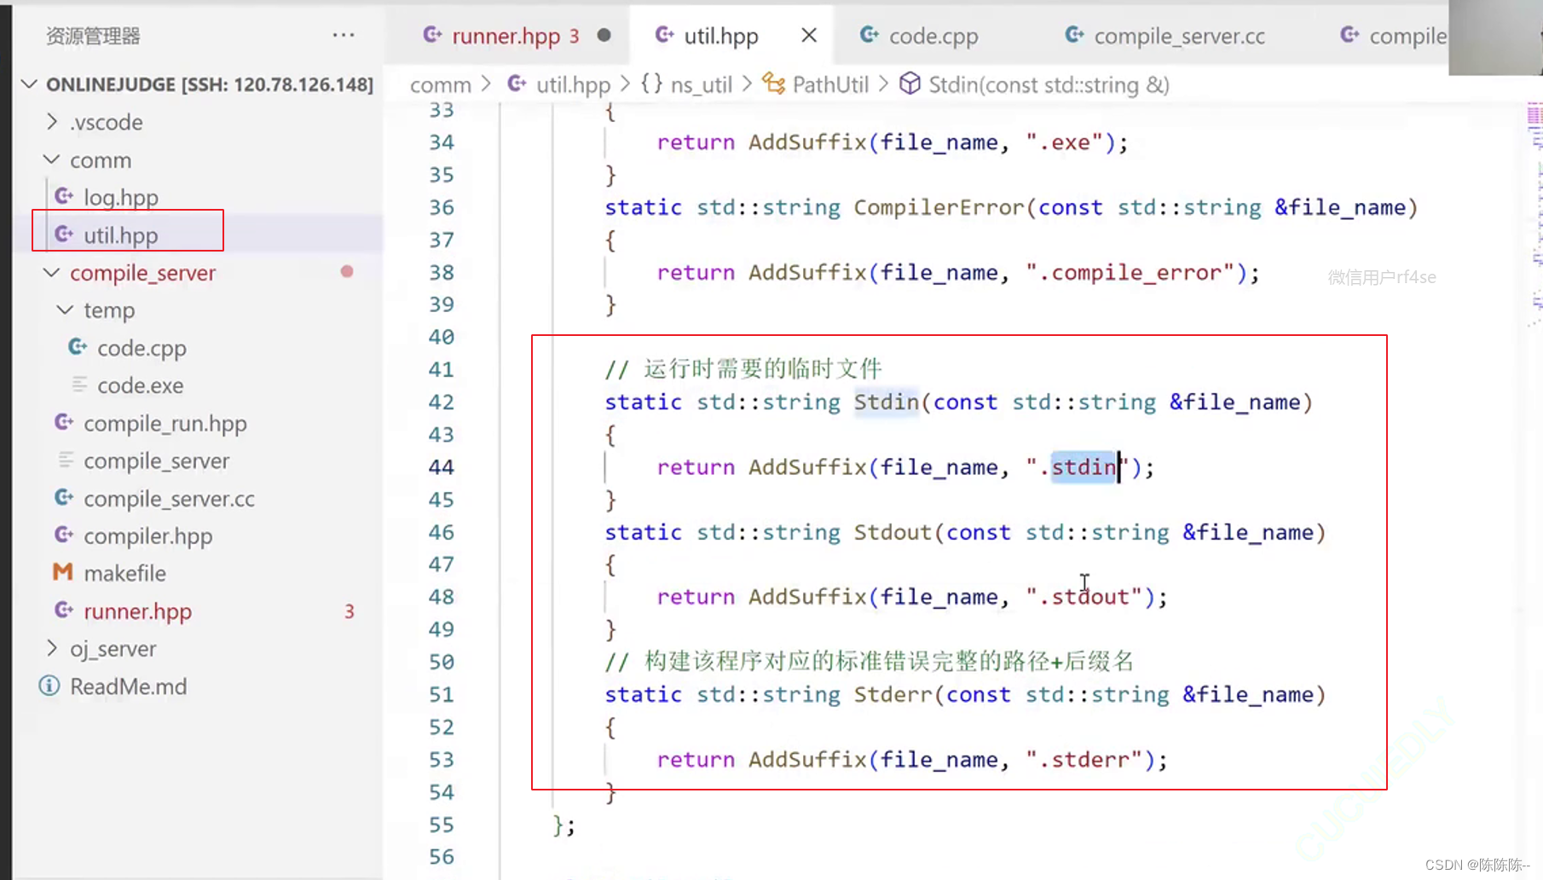Expand the .vscode folder
1543x880 pixels.
point(52,122)
